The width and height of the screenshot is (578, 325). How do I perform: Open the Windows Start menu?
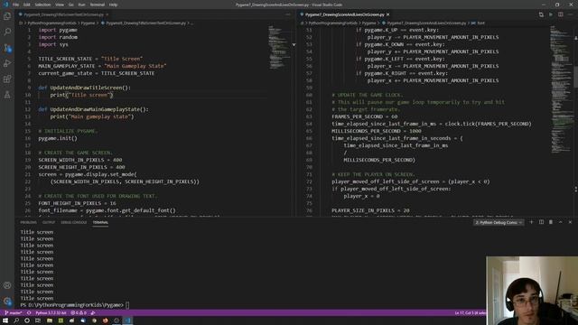pyautogui.click(x=5, y=320)
